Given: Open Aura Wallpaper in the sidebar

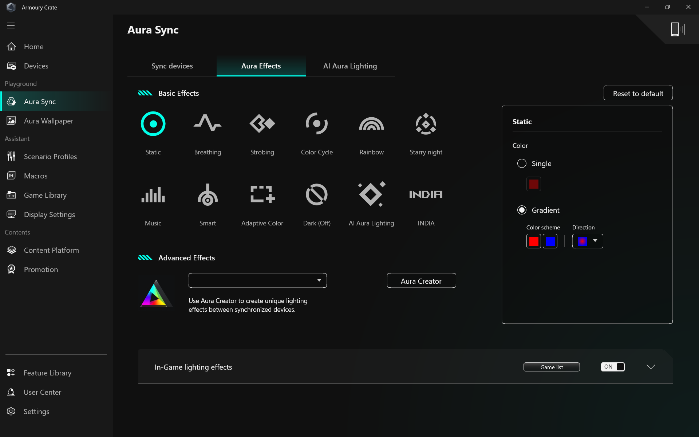Looking at the screenshot, I should point(56,121).
